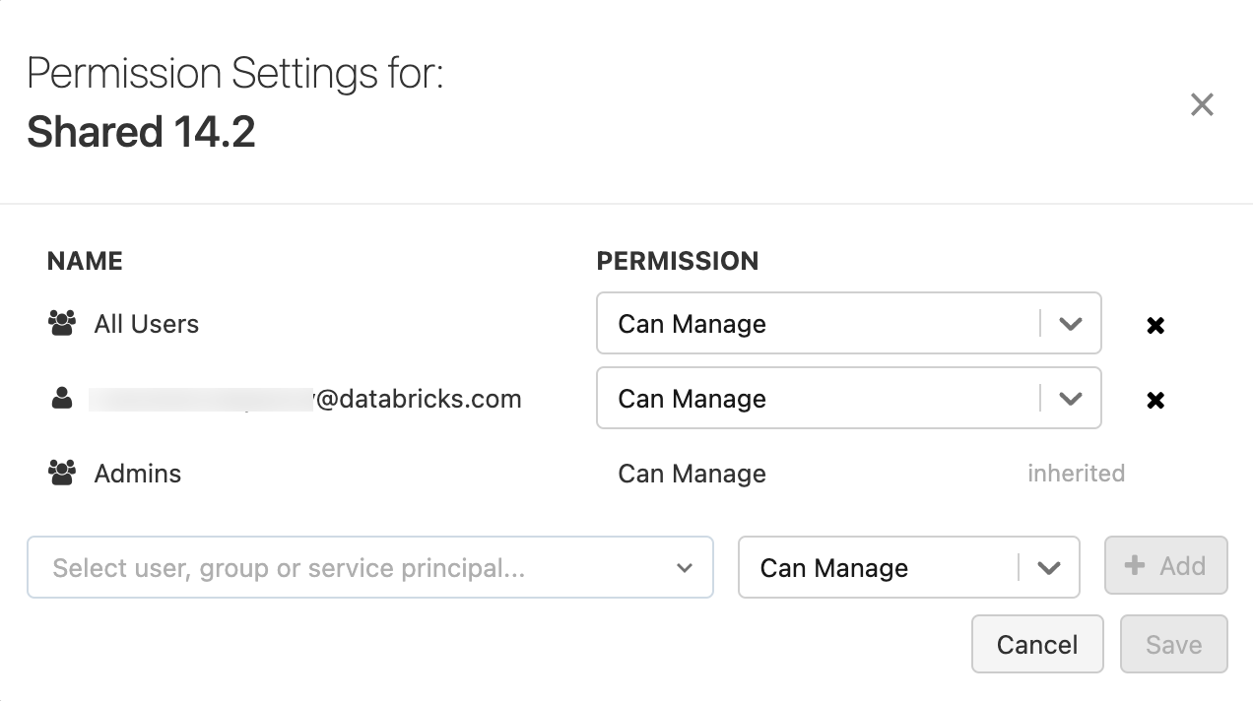Expand the principal selector chevron

[x=685, y=568]
